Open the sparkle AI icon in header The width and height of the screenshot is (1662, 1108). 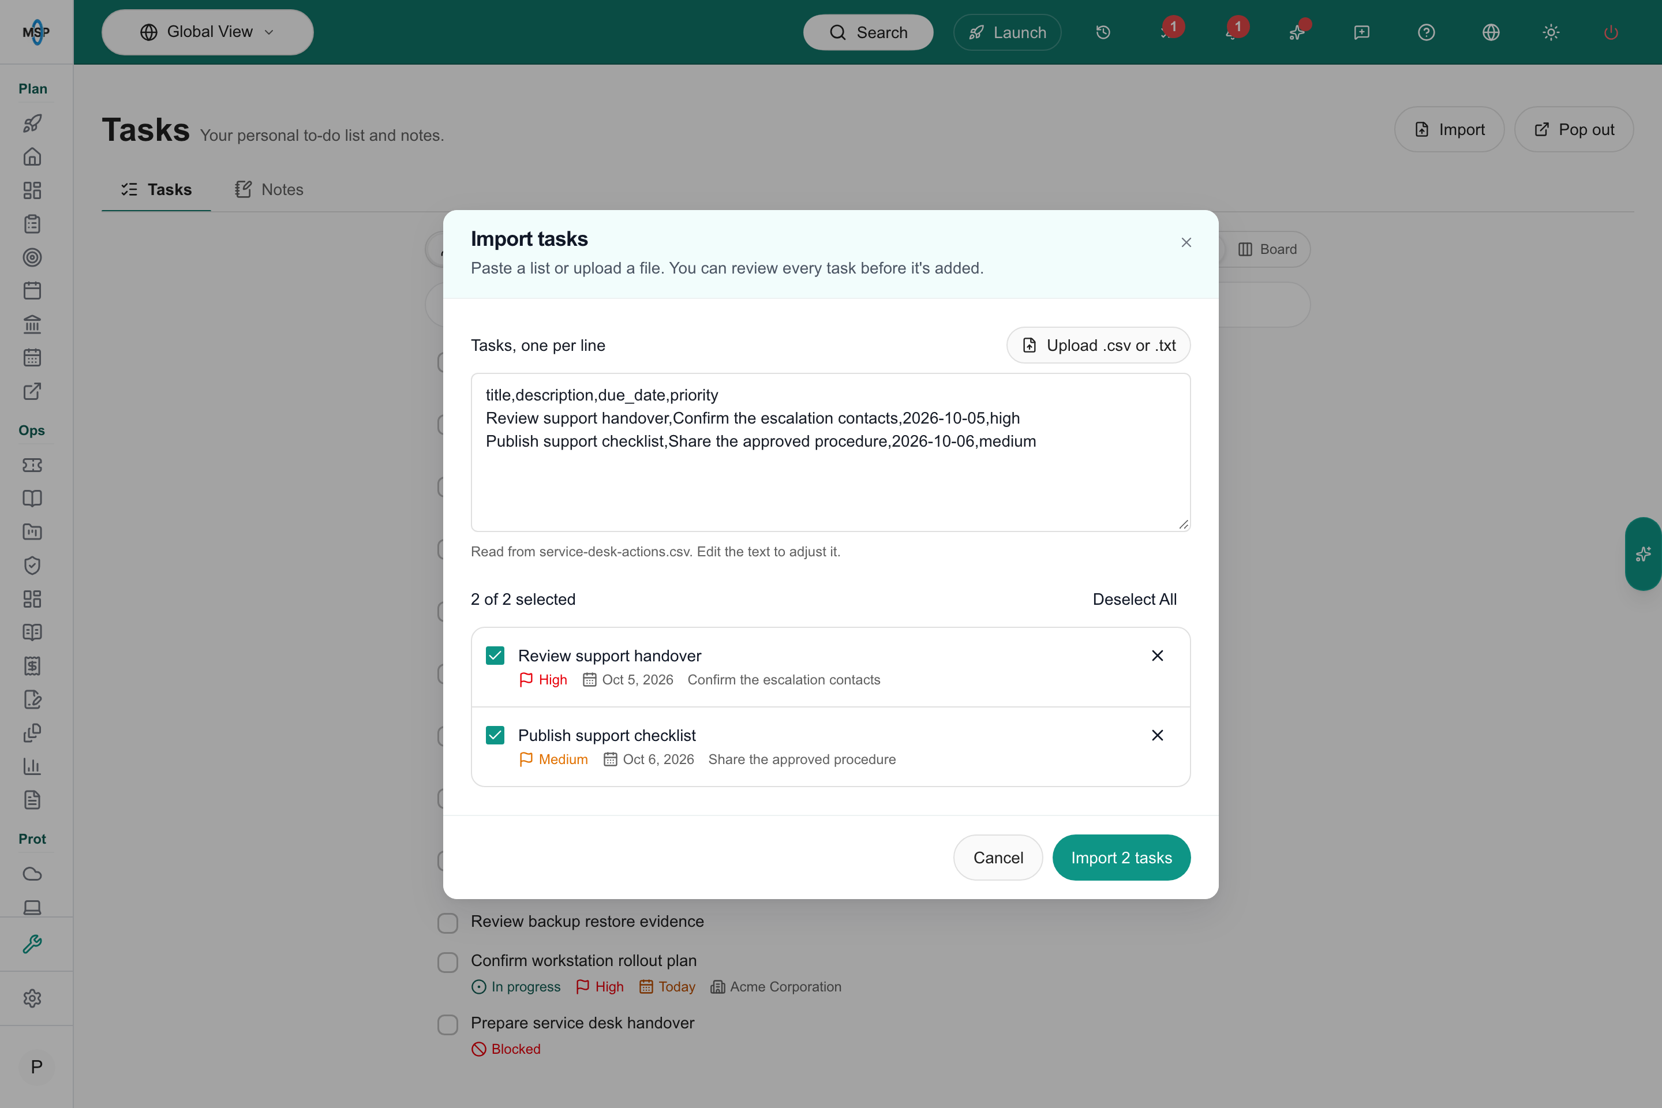point(1297,32)
